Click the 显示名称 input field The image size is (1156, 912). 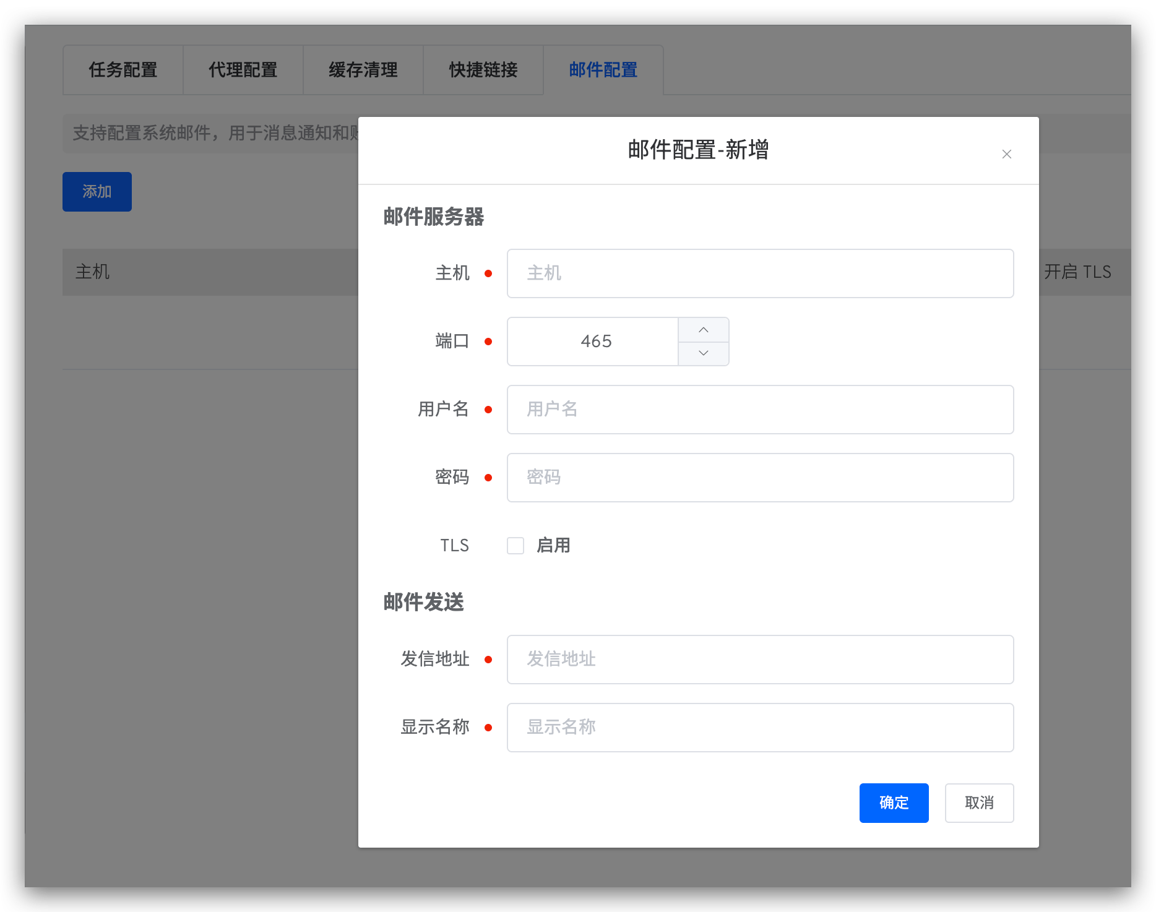pos(760,727)
